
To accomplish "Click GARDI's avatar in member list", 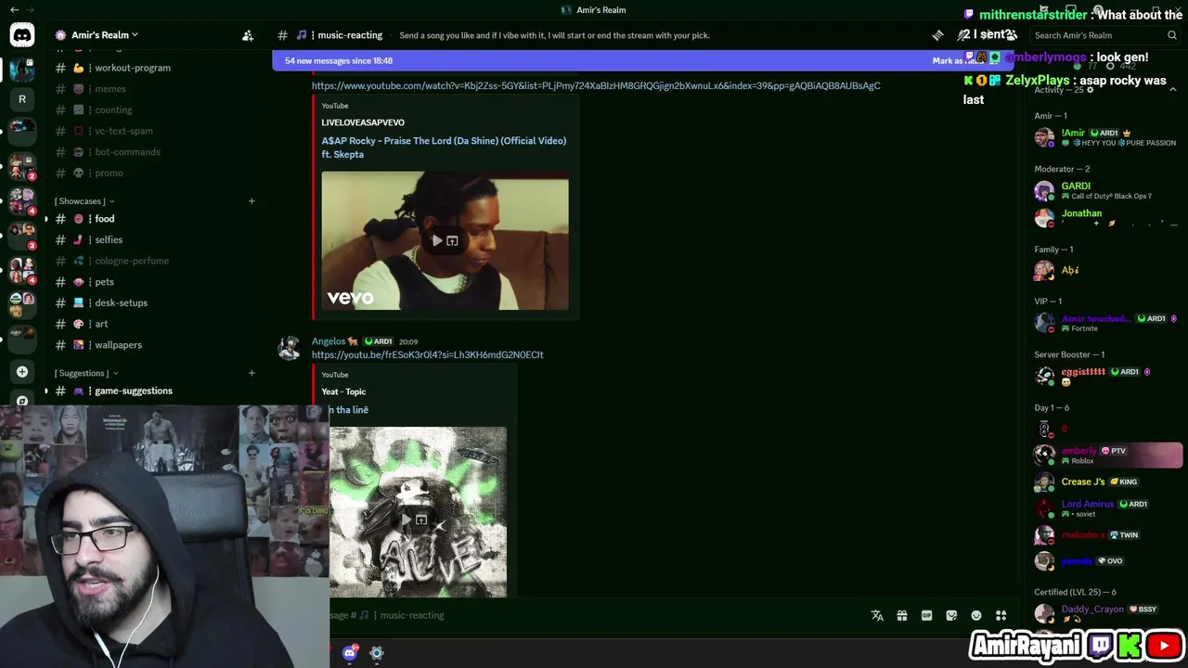I will [1044, 190].
